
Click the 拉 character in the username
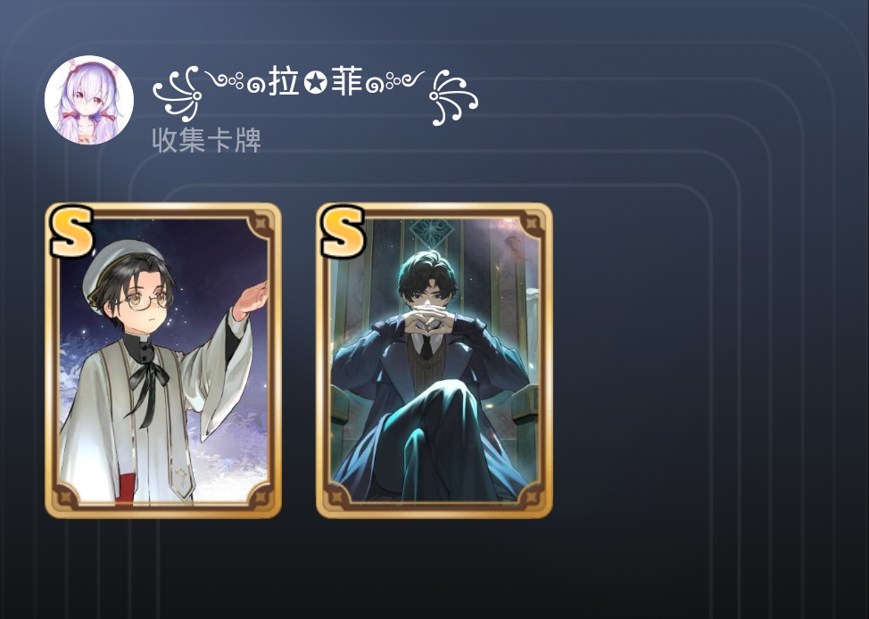click(x=284, y=83)
